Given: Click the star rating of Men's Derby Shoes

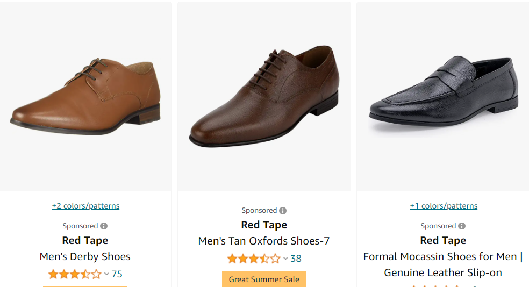Looking at the screenshot, I should point(75,275).
